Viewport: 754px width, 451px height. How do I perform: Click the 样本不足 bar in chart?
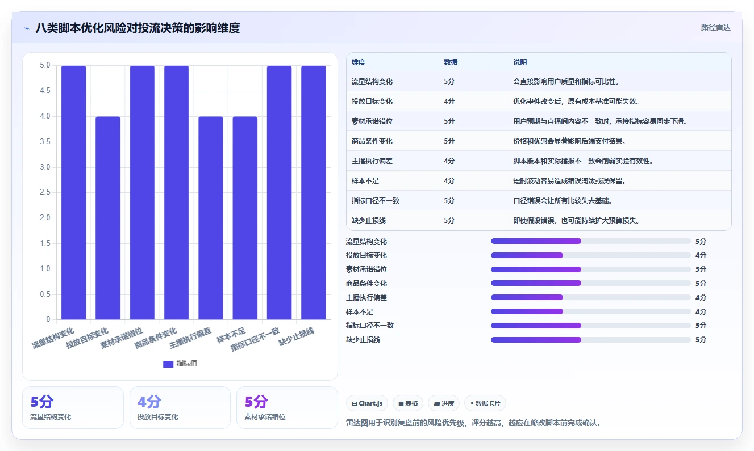pyautogui.click(x=245, y=218)
